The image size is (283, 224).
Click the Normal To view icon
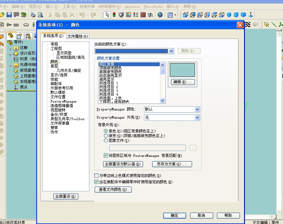coord(251,15)
